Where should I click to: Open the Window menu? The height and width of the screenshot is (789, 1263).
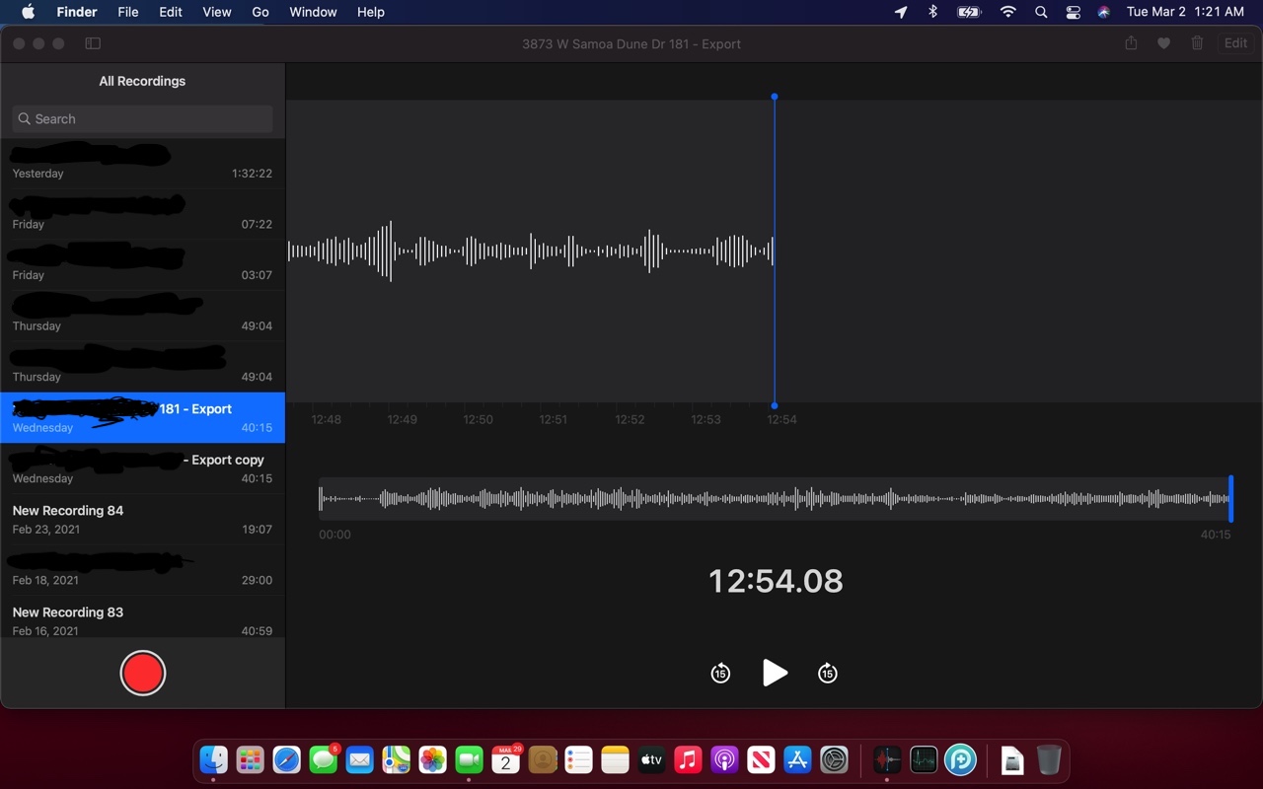pyautogui.click(x=313, y=12)
